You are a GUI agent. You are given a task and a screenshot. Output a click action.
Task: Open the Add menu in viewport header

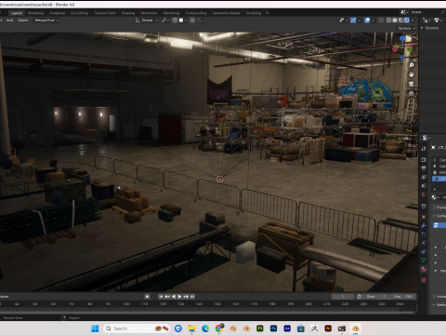(9, 20)
